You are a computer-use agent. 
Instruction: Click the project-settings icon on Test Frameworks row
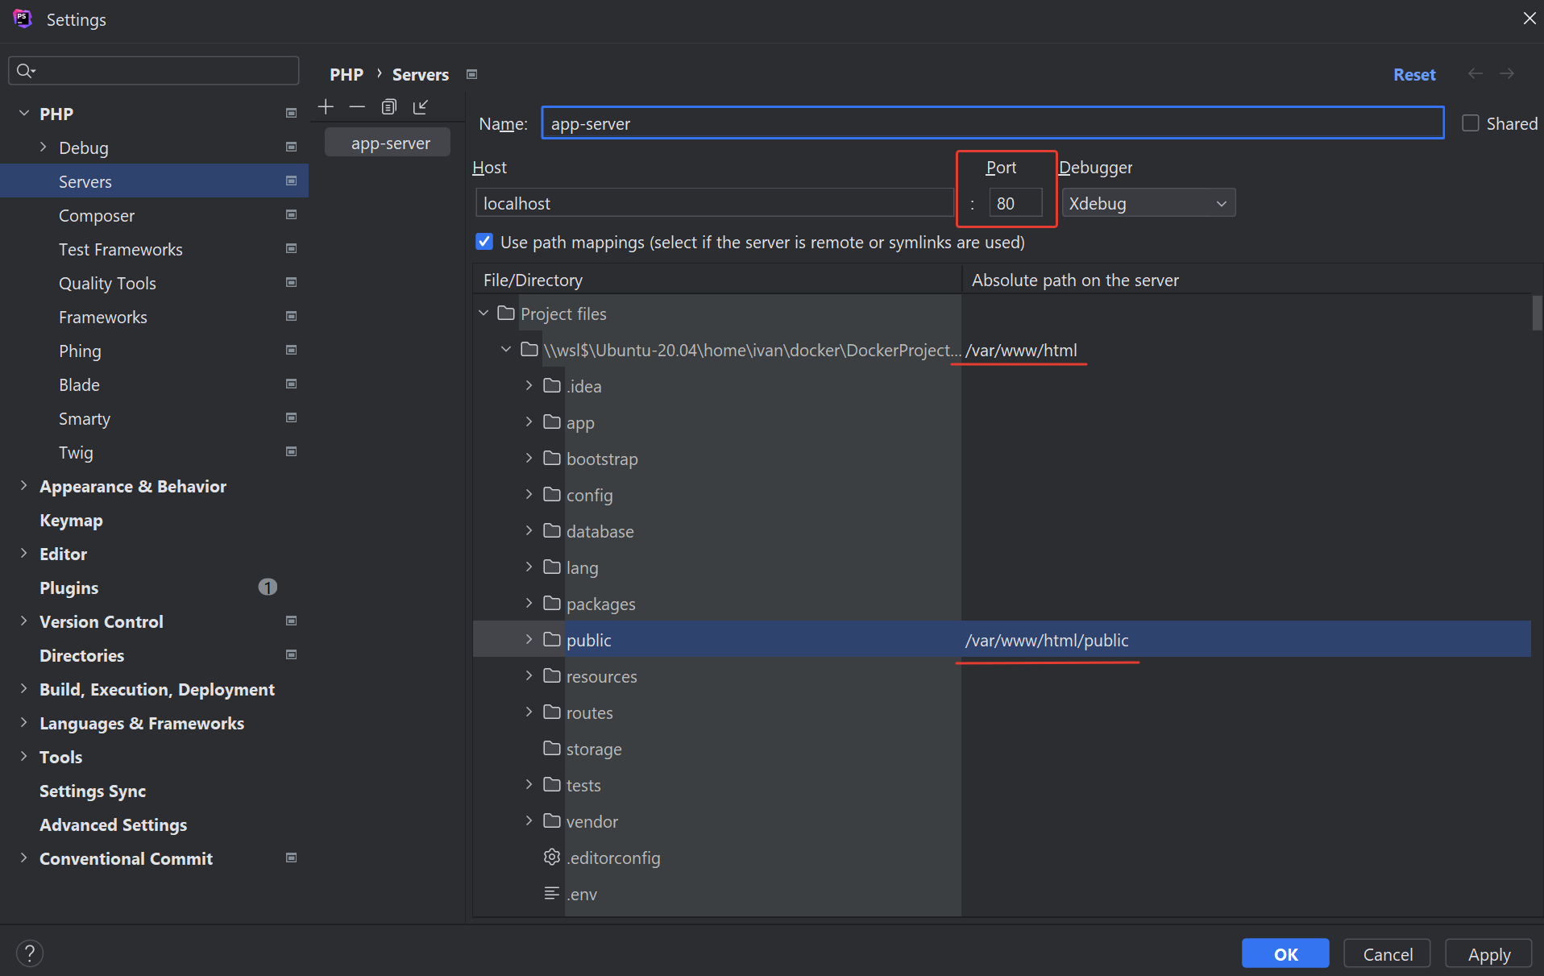[291, 248]
